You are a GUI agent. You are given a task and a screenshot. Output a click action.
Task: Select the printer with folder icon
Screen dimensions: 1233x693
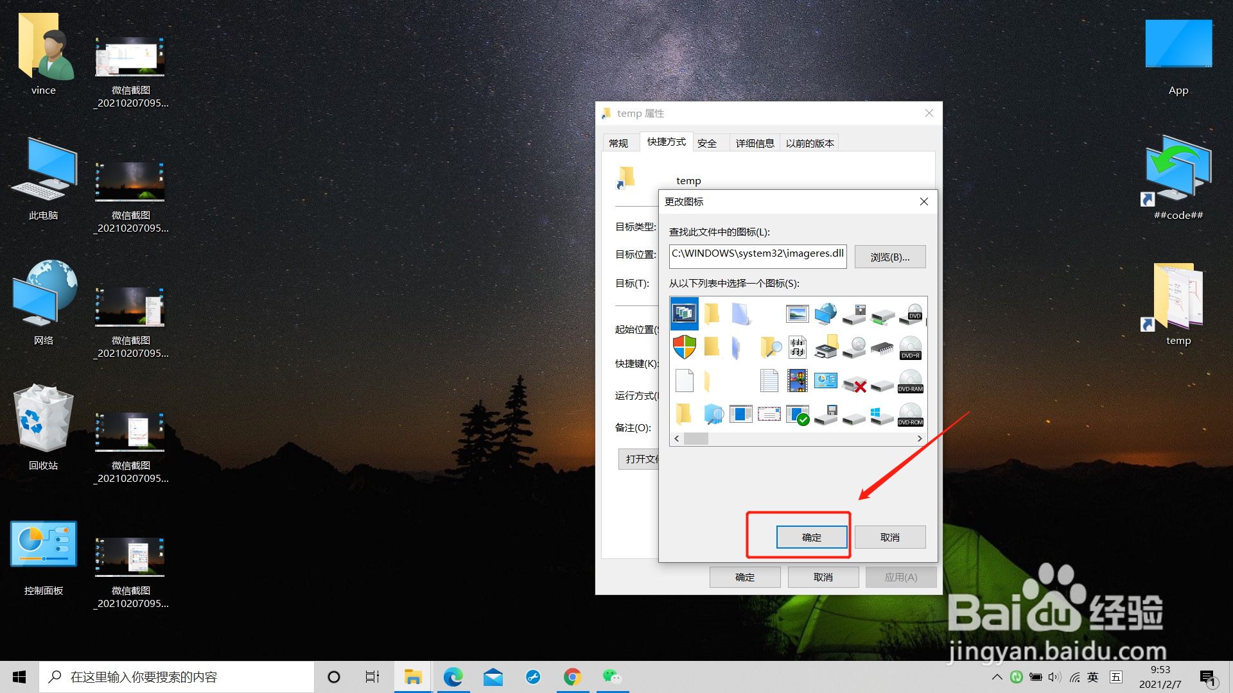(826, 347)
